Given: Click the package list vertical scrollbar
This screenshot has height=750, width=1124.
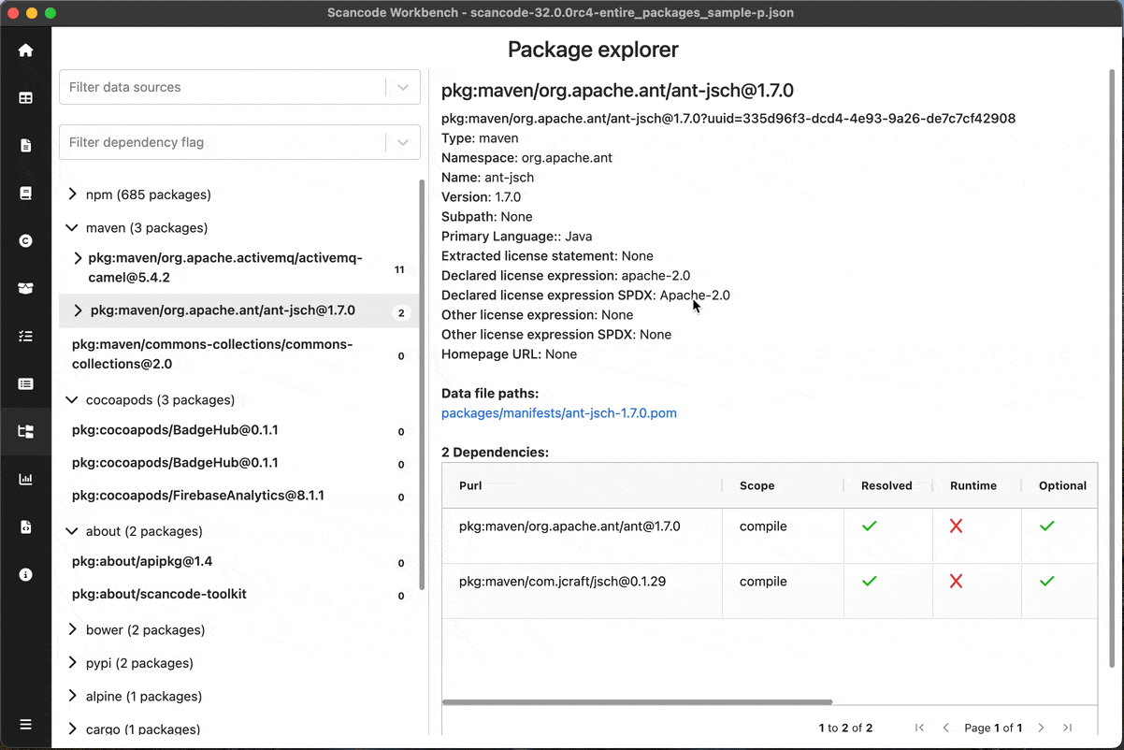Looking at the screenshot, I should [x=422, y=383].
